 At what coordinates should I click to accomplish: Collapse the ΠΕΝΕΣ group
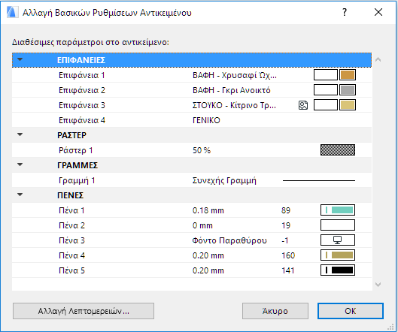[20, 195]
